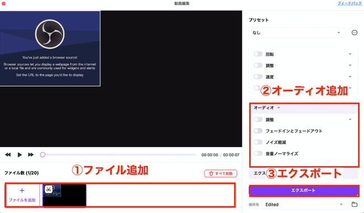364x213 pixels.
Task: Expand the 回転 options arrow
Action: tap(350, 54)
